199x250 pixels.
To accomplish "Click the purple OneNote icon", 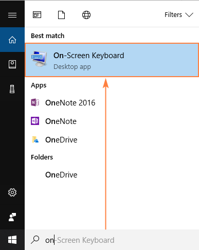I will click(35, 121).
